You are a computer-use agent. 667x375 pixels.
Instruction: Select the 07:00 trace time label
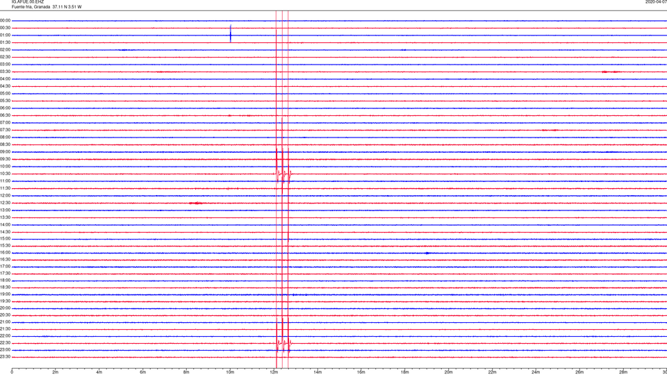coord(5,122)
